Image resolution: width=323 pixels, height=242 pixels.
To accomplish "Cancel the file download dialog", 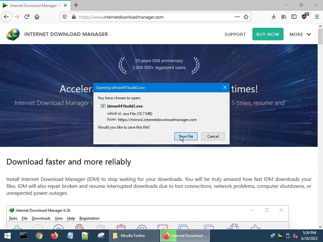I will coord(213,136).
